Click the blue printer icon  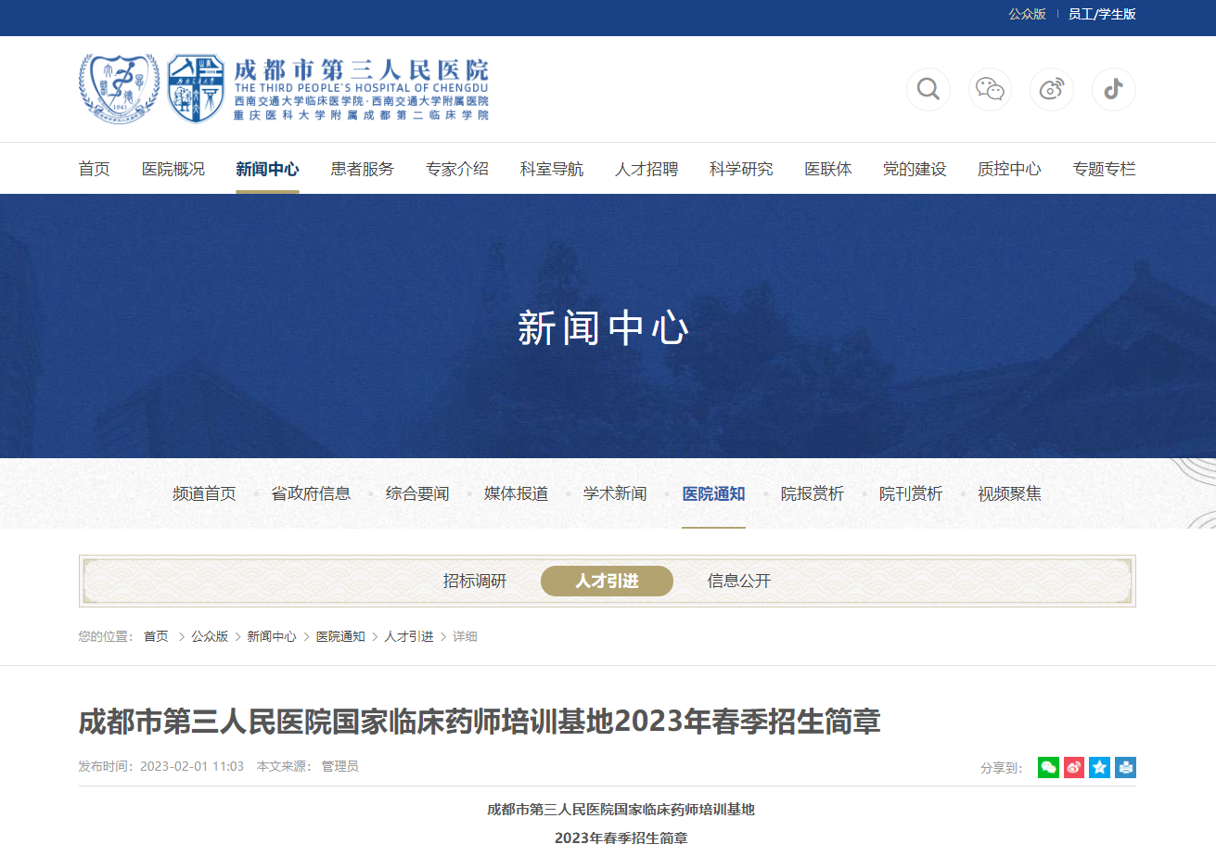pyautogui.click(x=1125, y=767)
